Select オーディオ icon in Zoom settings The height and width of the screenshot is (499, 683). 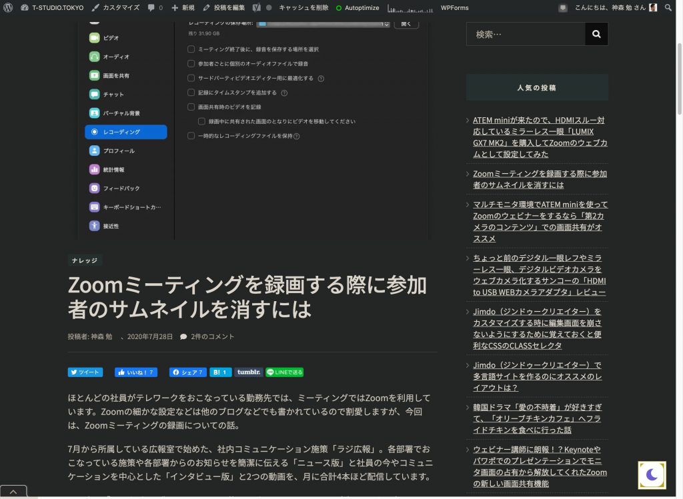[x=95, y=57]
